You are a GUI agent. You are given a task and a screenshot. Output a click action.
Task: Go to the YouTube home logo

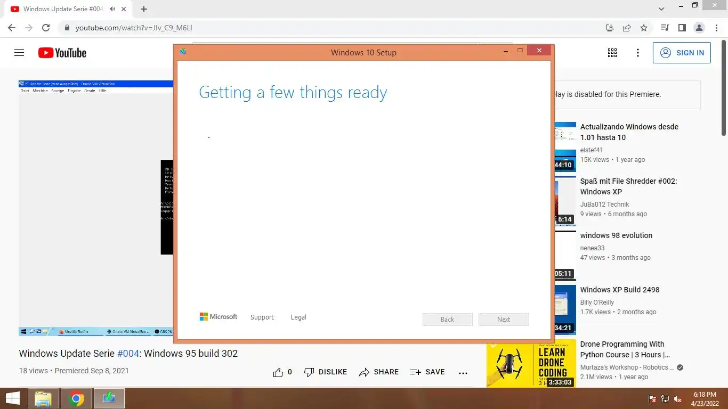[62, 53]
